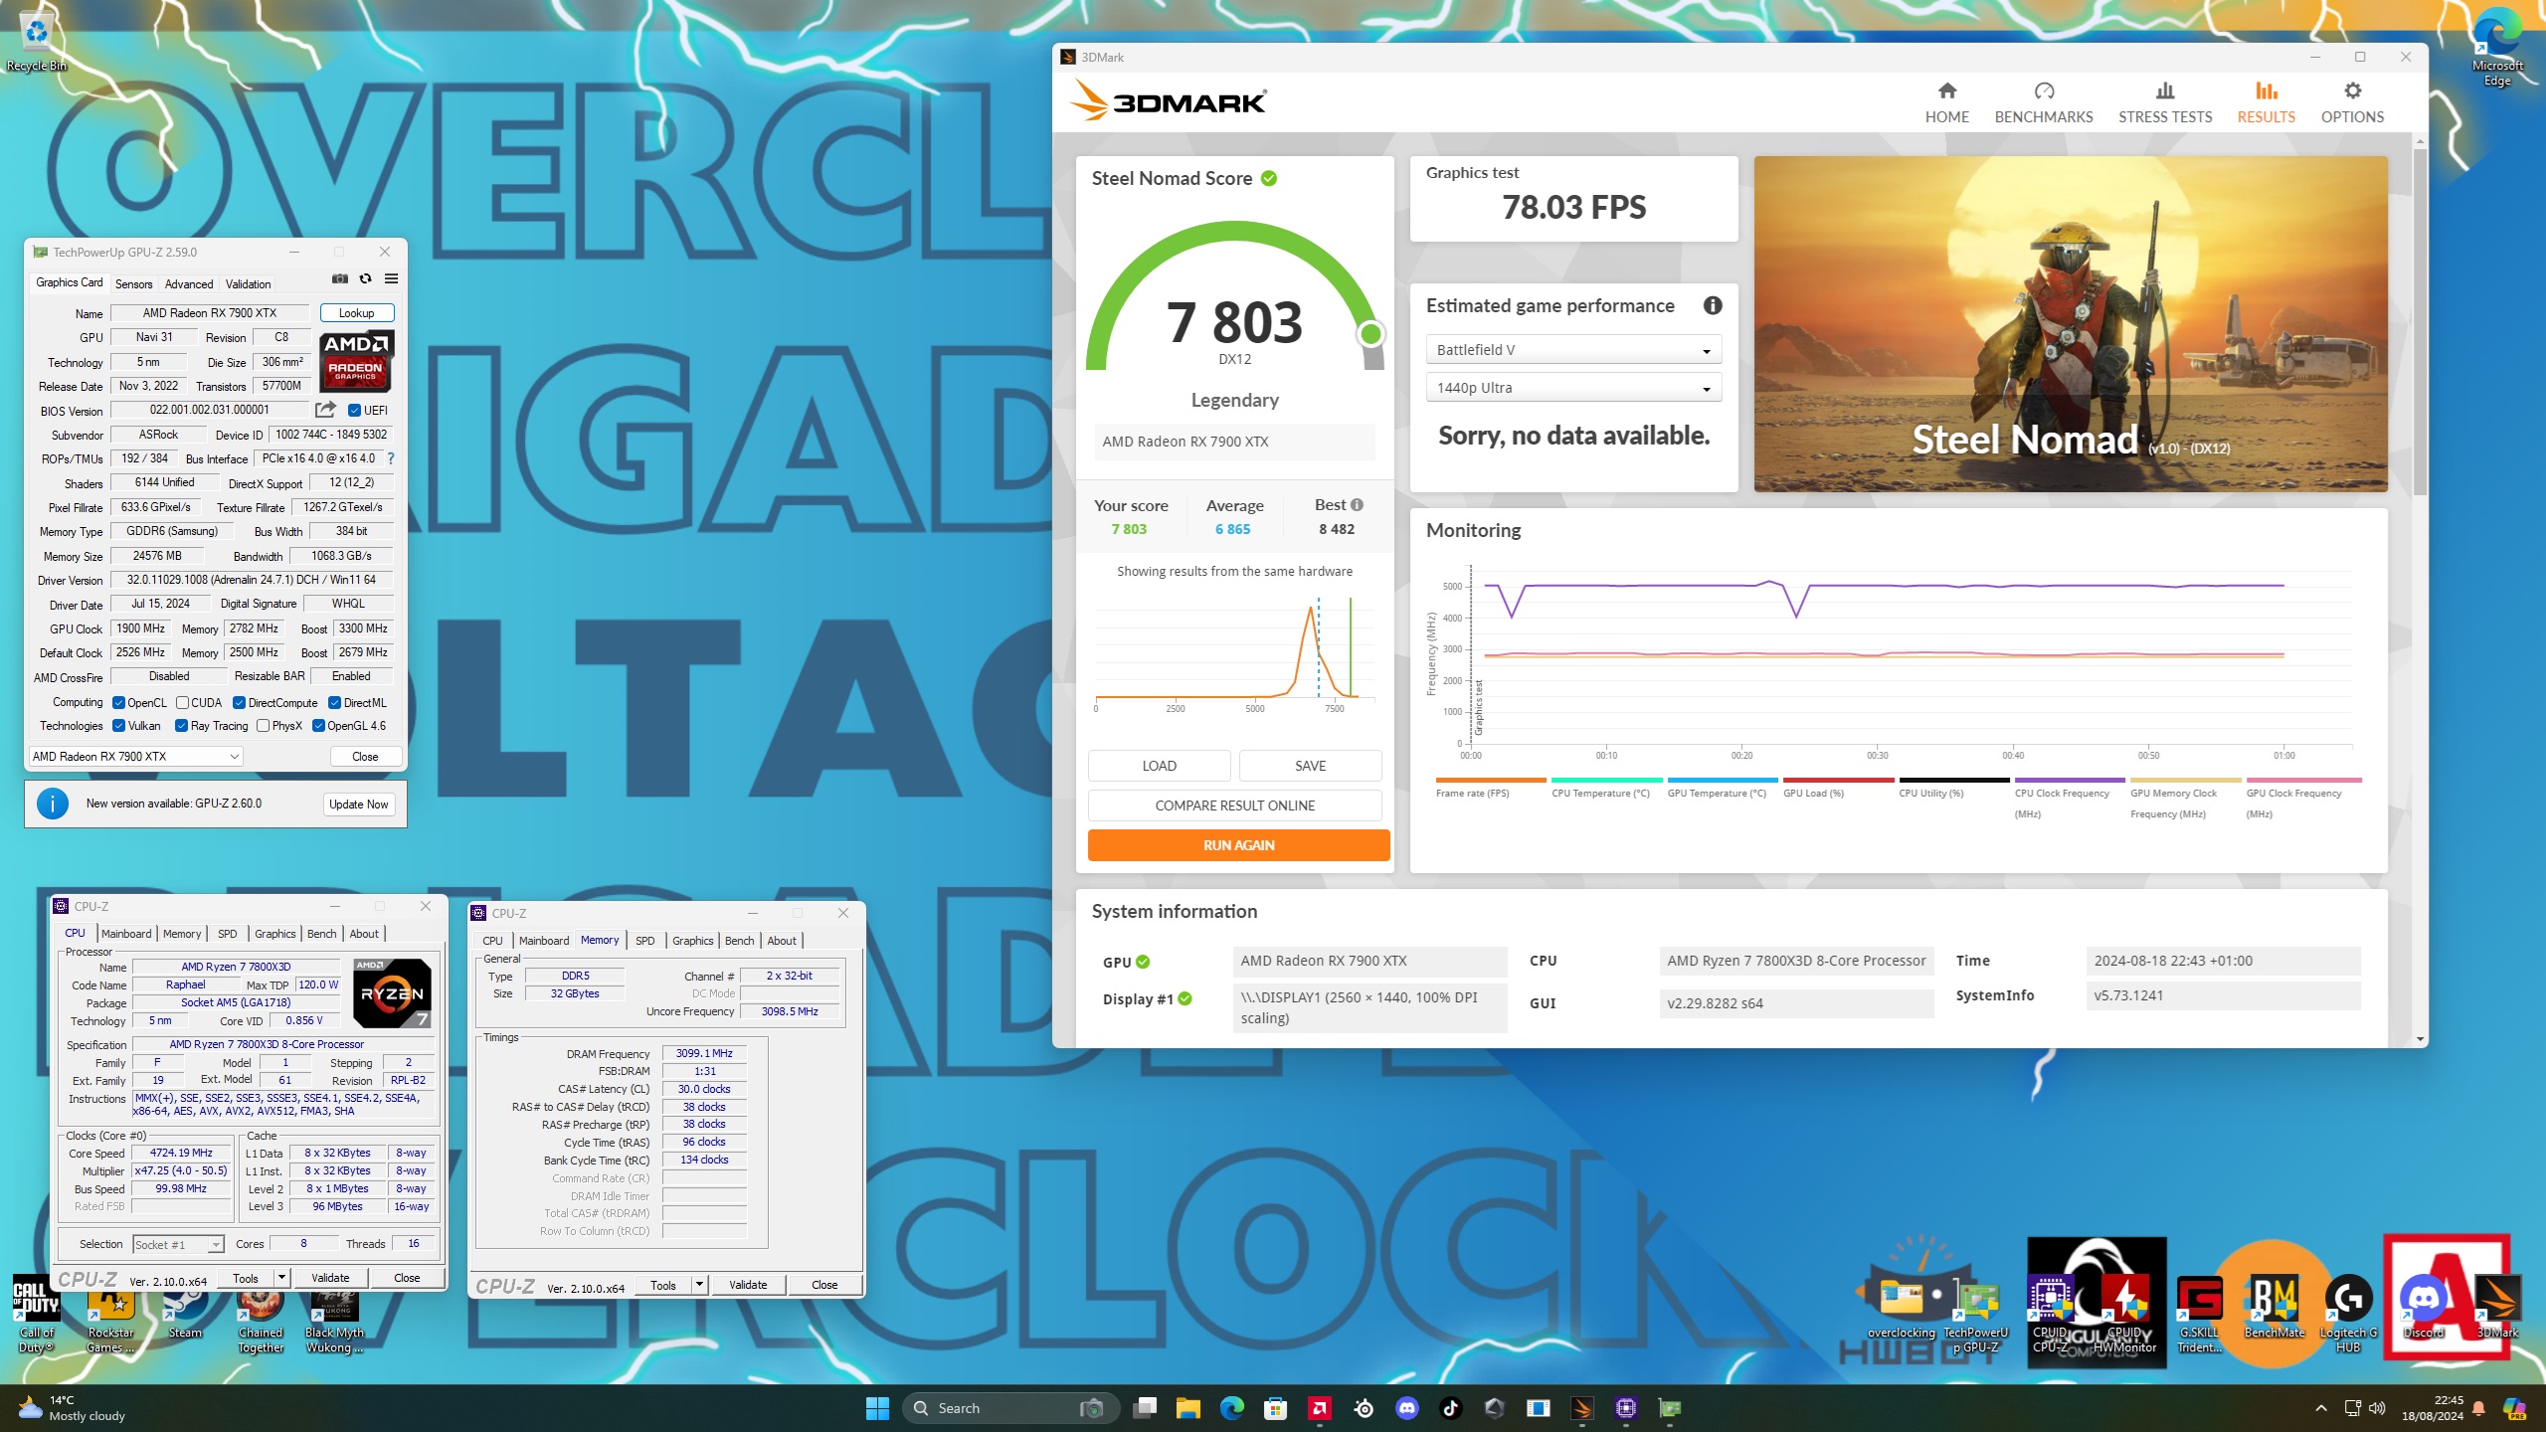
Task: Open the GPU-Z hamburger menu
Action: coord(391,279)
